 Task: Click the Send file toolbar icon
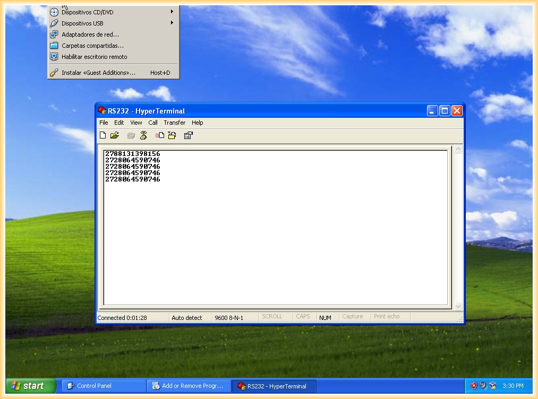[x=160, y=135]
